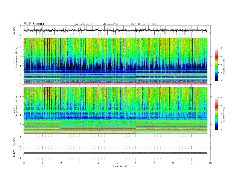Image resolution: width=237 pixels, height=183 pixels.
Task: Click the '3' tick on the time axis
Action: pos(80,163)
